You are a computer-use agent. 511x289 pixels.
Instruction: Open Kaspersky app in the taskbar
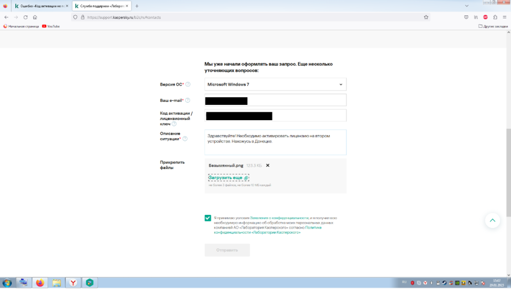89,283
